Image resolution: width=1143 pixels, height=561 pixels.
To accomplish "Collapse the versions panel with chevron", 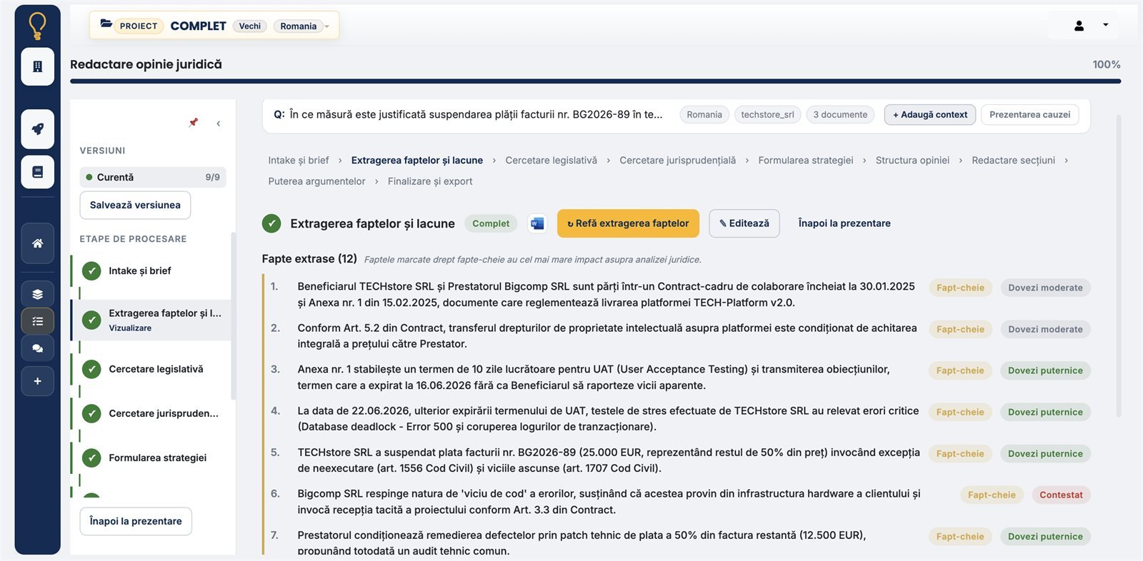I will point(218,123).
